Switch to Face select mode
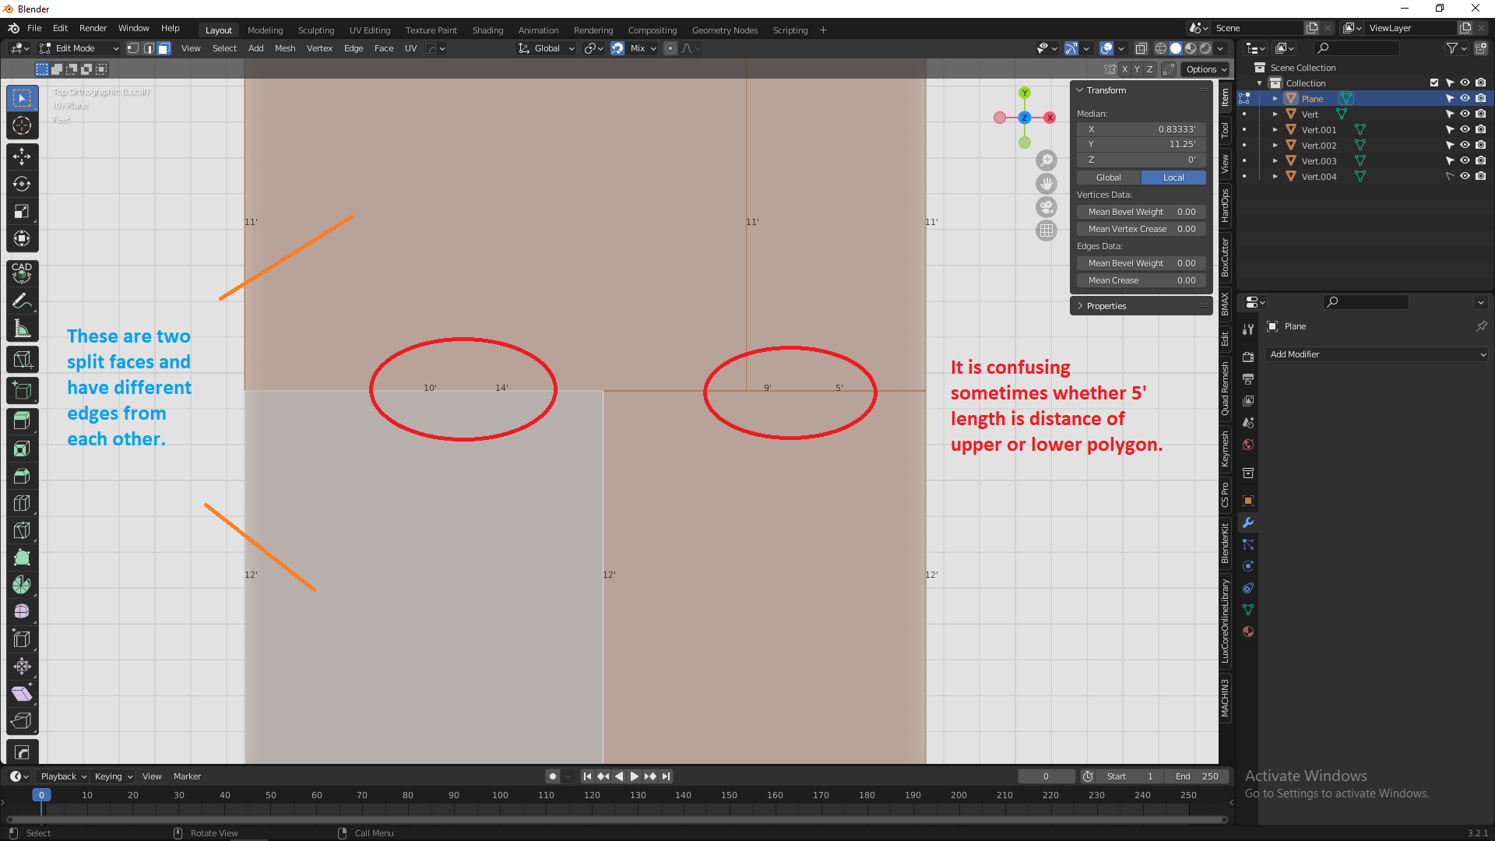Image resolution: width=1495 pixels, height=841 pixels. (x=164, y=48)
